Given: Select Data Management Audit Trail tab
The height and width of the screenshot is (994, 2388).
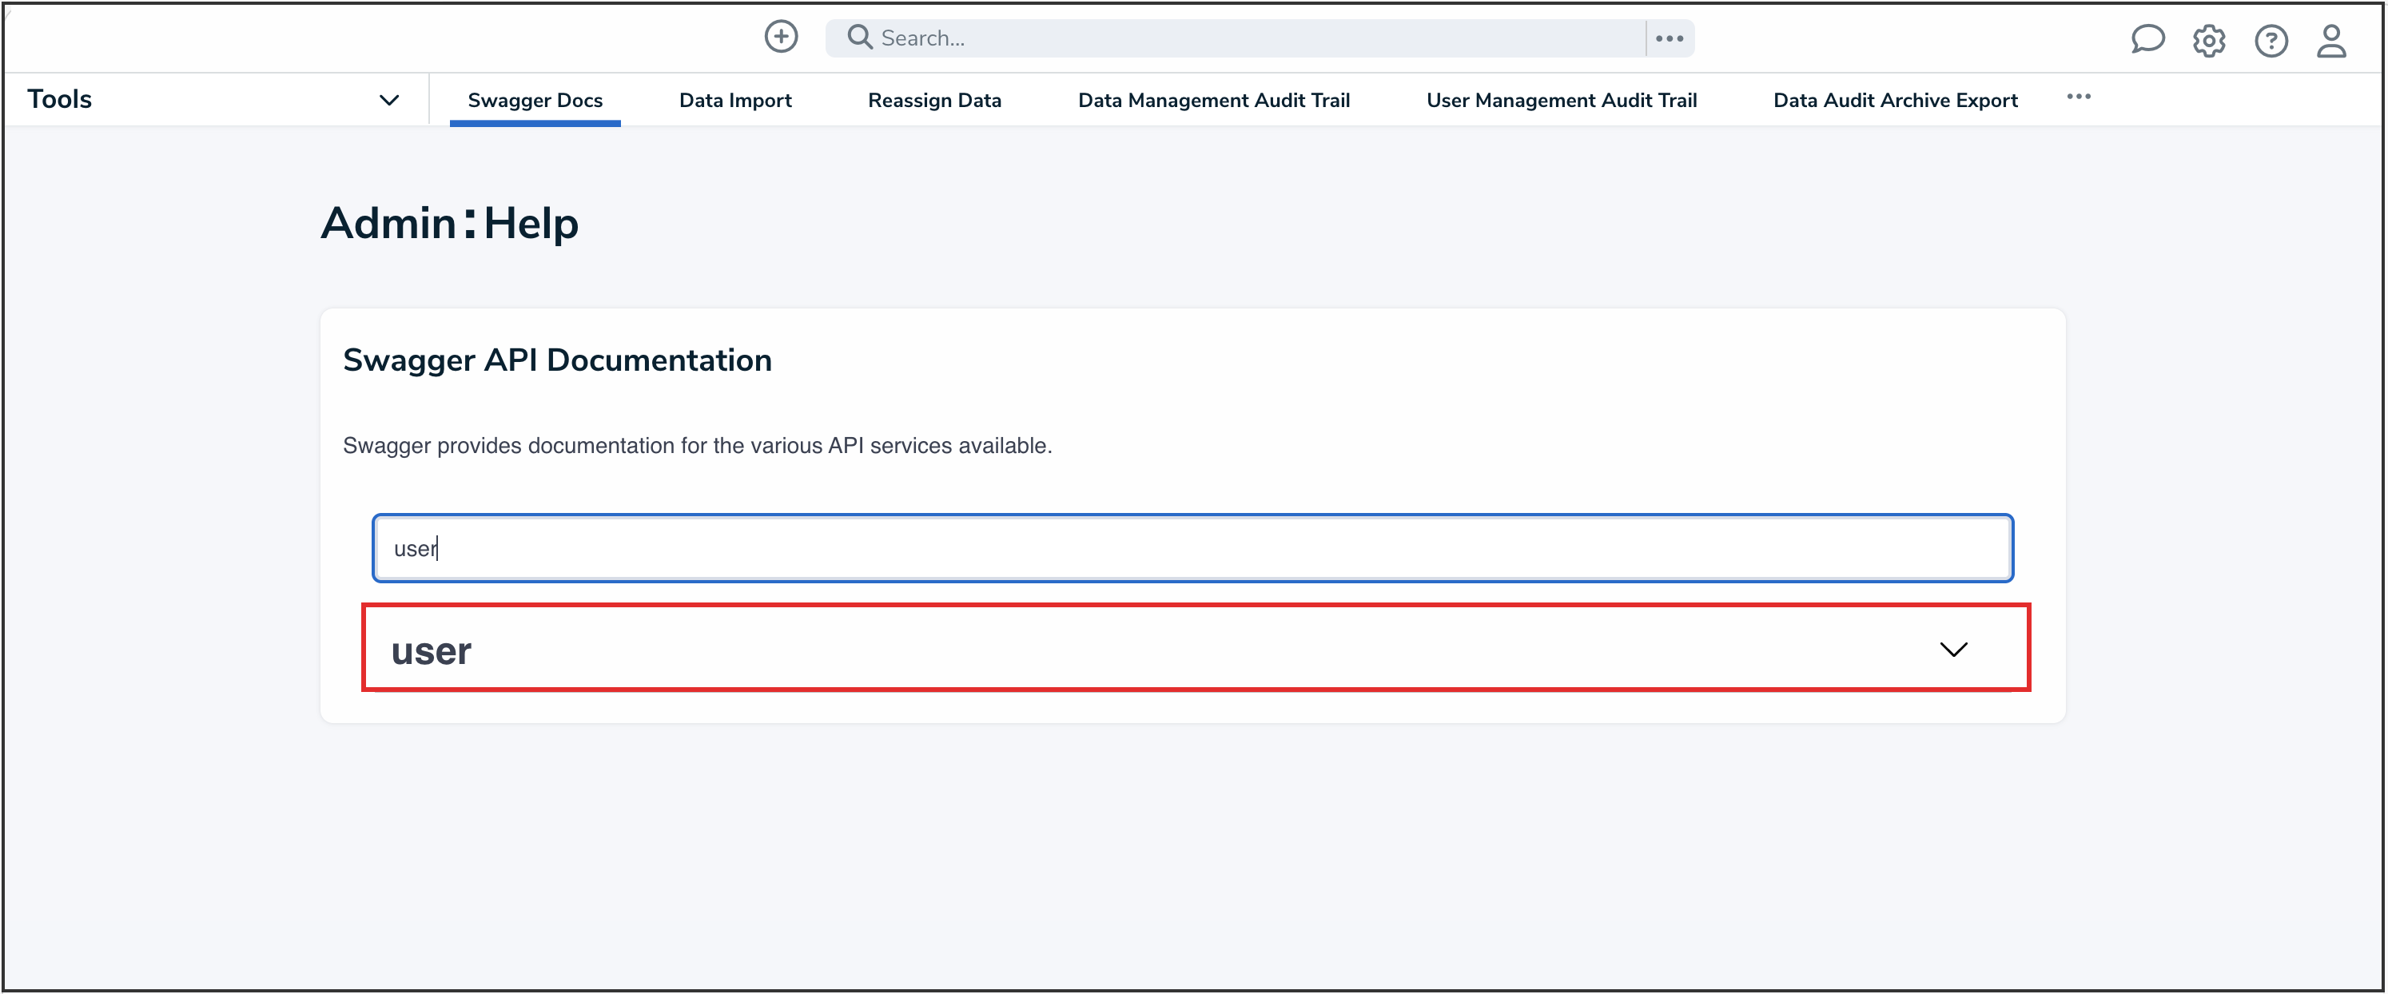Looking at the screenshot, I should [x=1213, y=100].
